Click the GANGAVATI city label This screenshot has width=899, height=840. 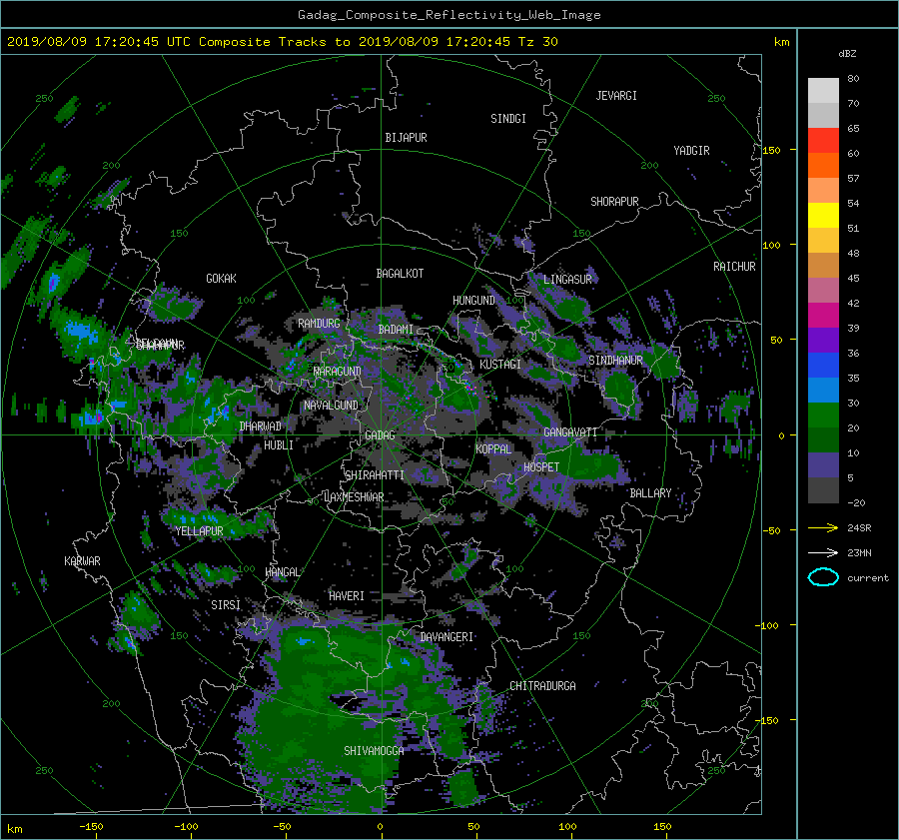tap(570, 432)
